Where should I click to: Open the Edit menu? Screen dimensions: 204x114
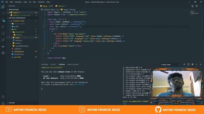(x=11, y=2)
